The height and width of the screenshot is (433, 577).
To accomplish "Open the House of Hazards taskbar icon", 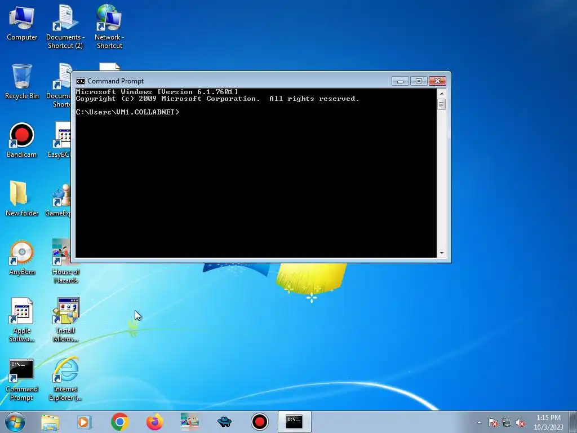I will click(x=189, y=422).
